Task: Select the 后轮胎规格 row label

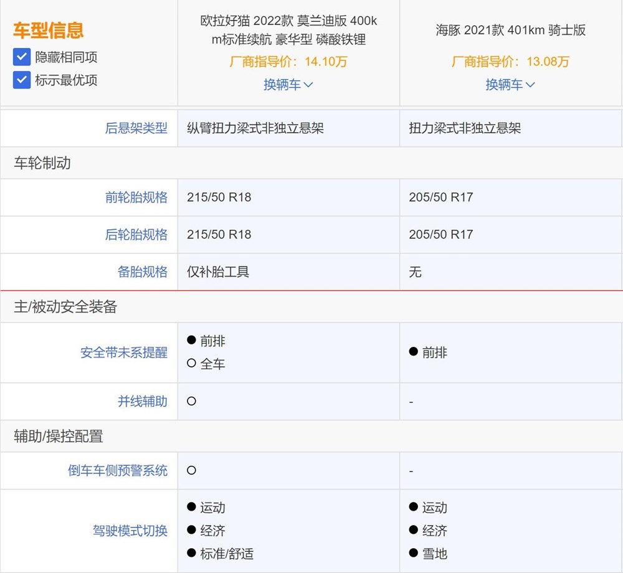Action: click(x=136, y=234)
